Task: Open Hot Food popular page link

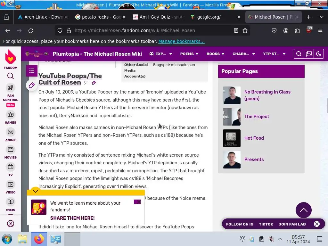Action: [x=254, y=138]
